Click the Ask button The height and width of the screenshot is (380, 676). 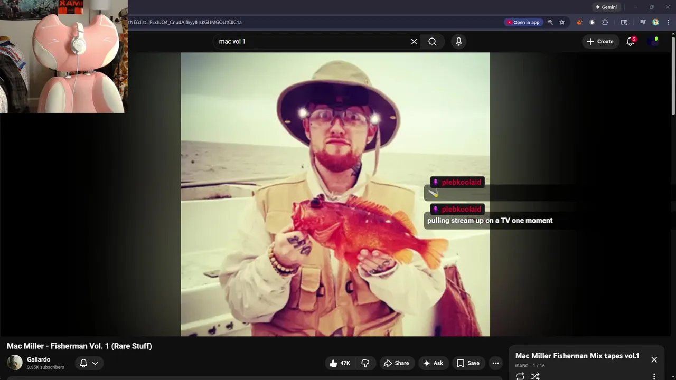tap(434, 363)
